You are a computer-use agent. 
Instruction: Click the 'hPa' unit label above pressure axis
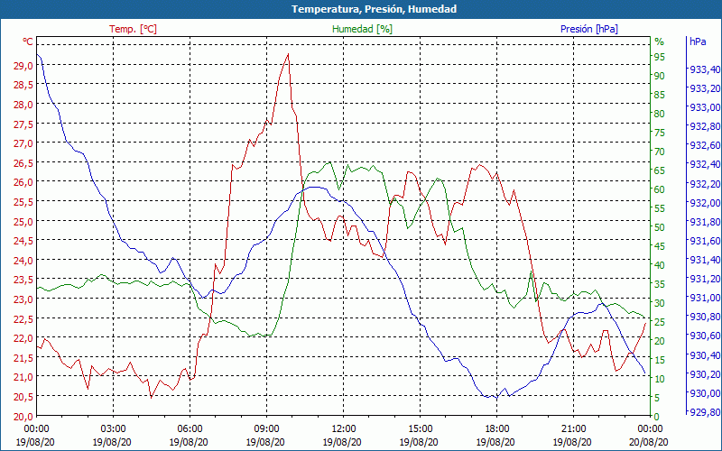(x=698, y=41)
